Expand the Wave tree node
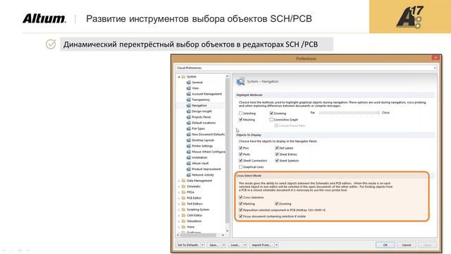The width and height of the screenshot is (451, 254). 179,227
